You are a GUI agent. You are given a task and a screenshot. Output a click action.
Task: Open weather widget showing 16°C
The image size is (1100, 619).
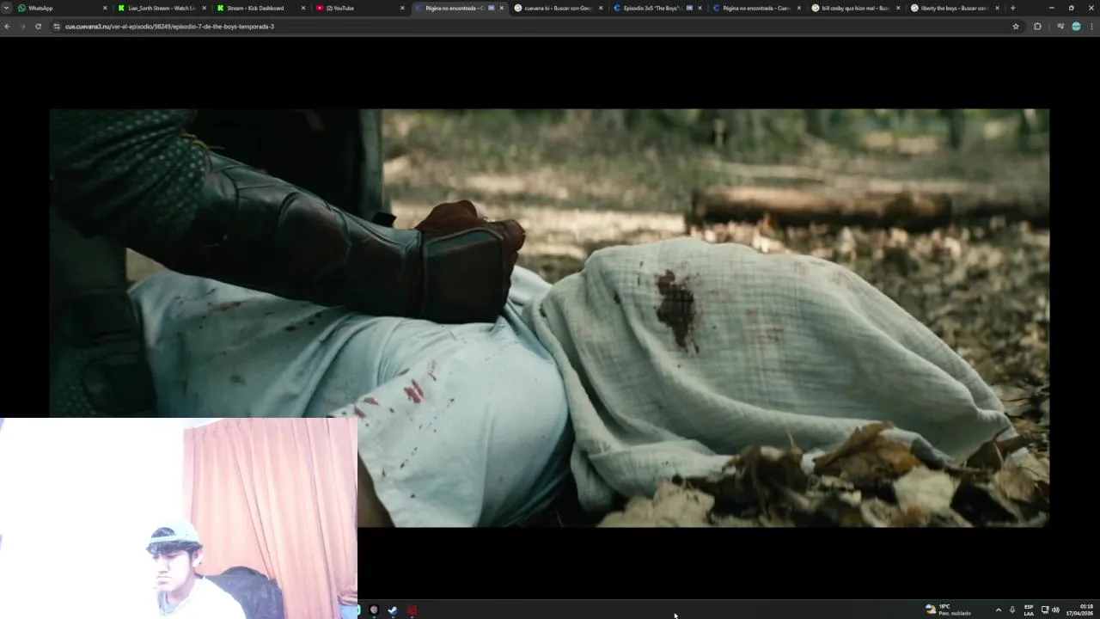tap(948, 610)
